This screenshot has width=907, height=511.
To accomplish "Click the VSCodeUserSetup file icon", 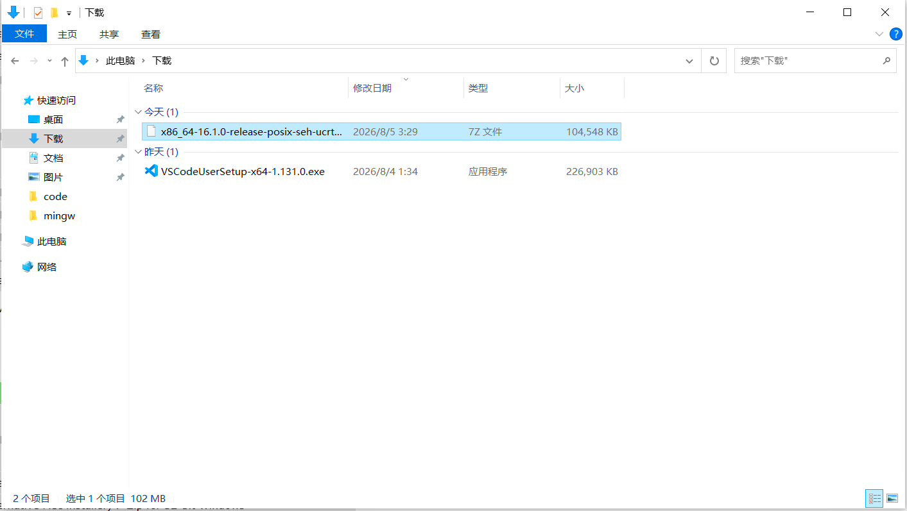I will click(x=151, y=171).
